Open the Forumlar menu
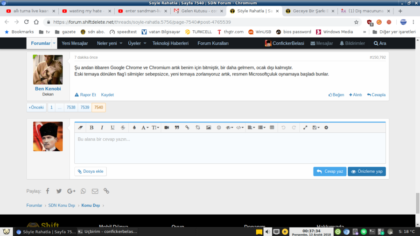This screenshot has width=420, height=236. click(x=41, y=43)
